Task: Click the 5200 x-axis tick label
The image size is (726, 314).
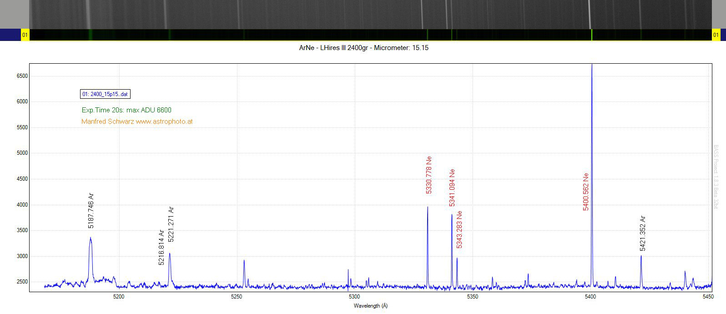Action: 118,297
